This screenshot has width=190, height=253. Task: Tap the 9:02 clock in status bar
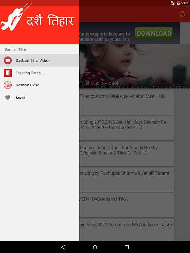pyautogui.click(x=185, y=3)
